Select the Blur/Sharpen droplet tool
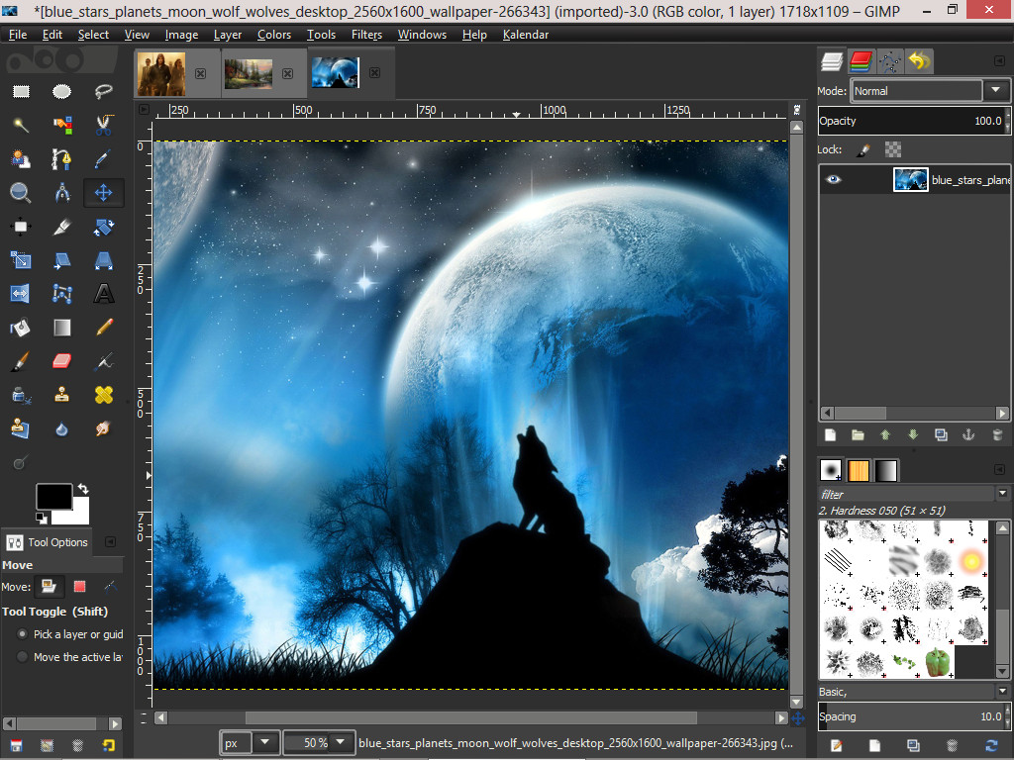This screenshot has height=760, width=1014. [62, 428]
